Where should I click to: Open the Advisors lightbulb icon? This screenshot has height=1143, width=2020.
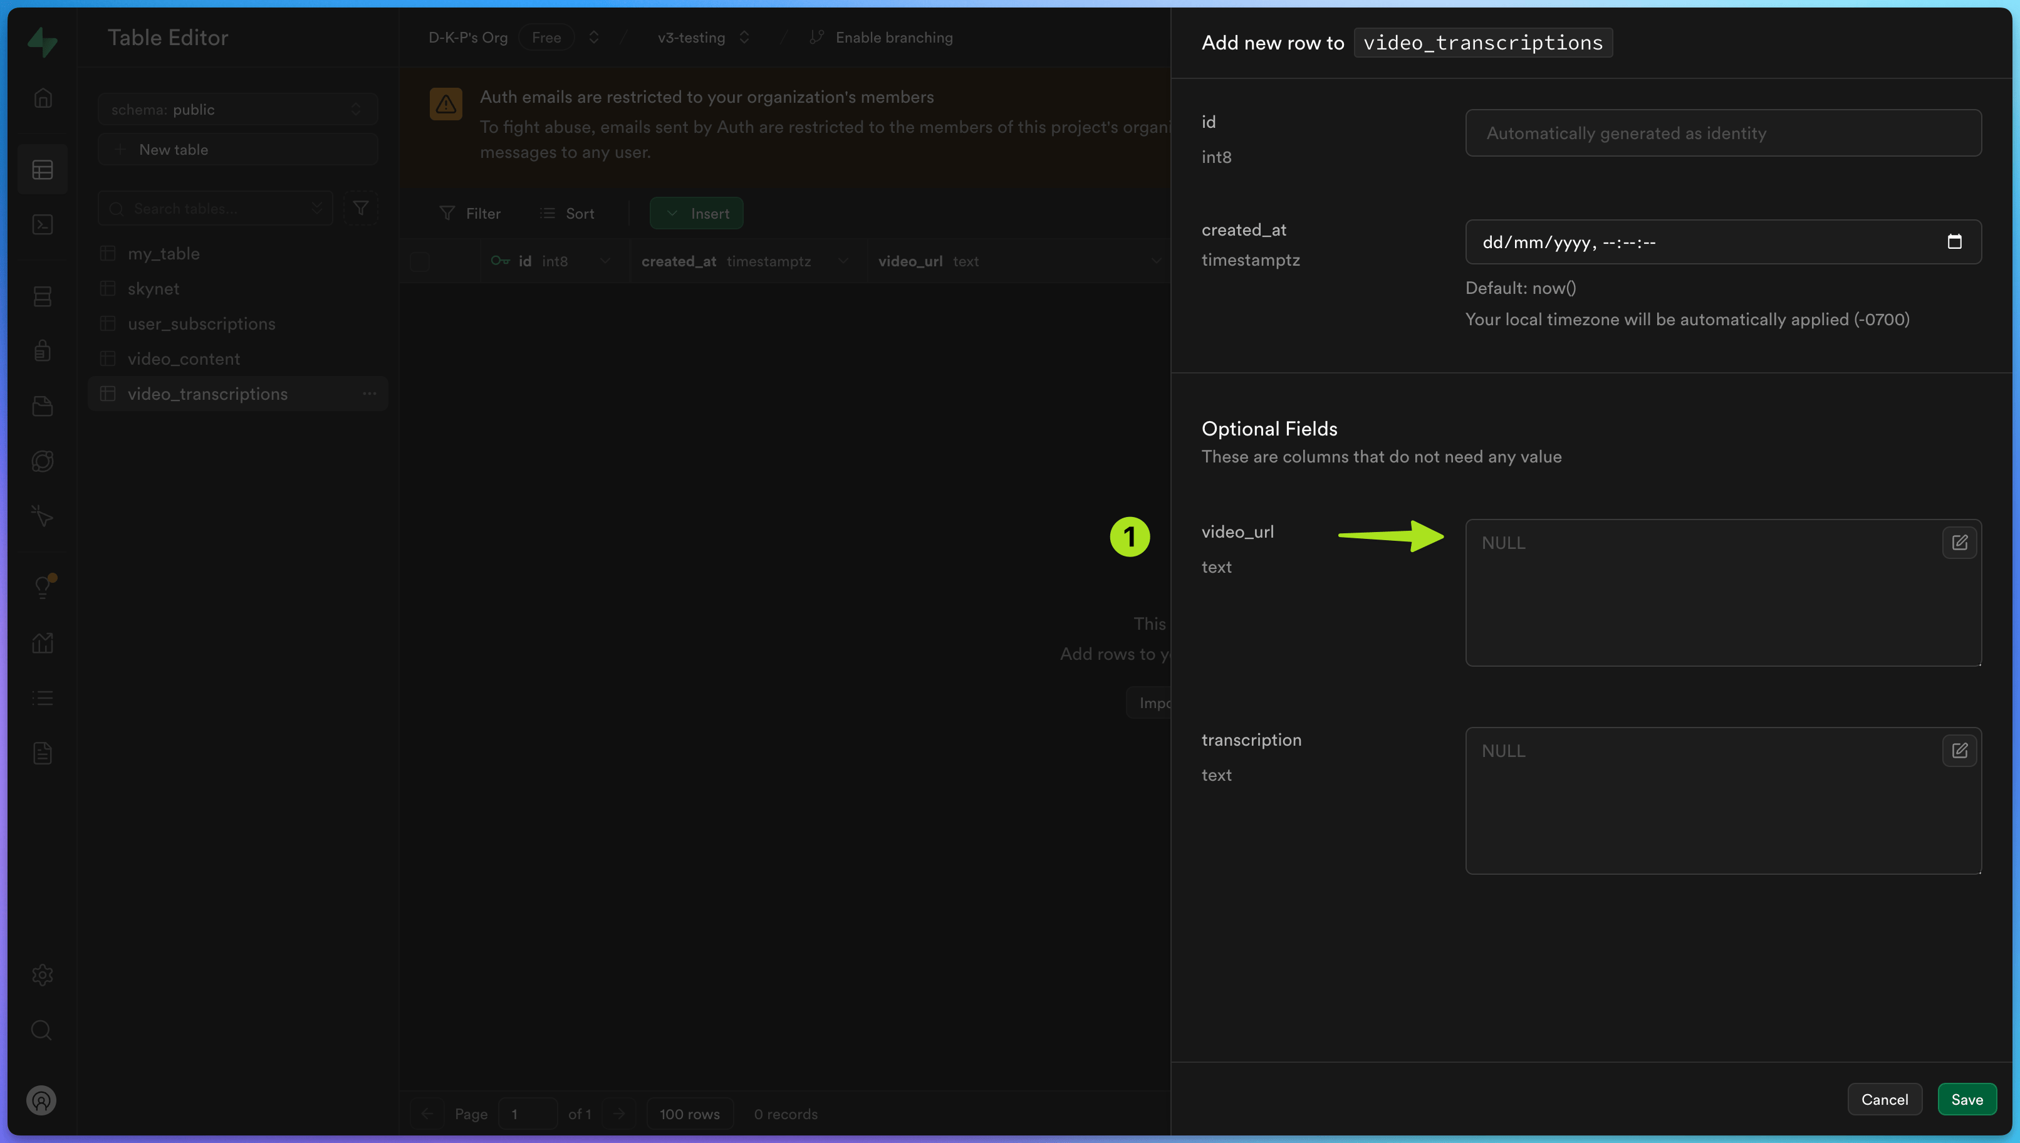click(43, 587)
